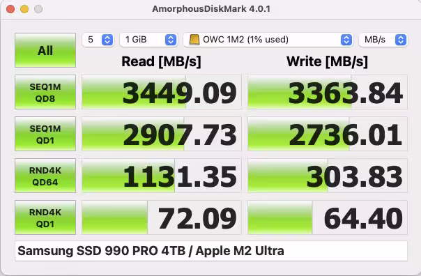
Task: Open the test count dropdown showing 5
Action: coord(98,40)
